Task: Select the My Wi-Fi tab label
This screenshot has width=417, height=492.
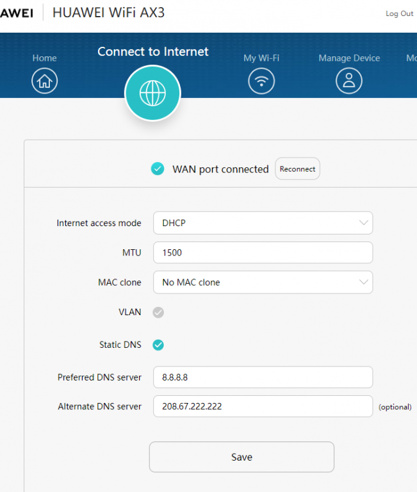Action: (x=261, y=58)
